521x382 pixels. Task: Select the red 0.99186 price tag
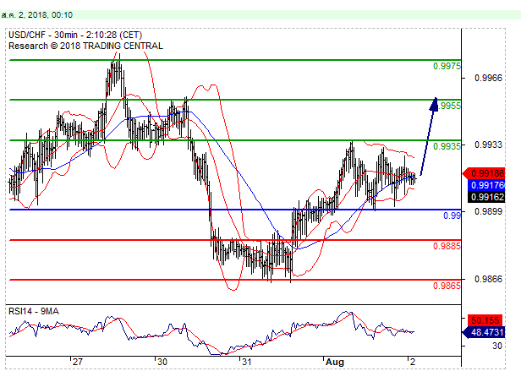(484, 173)
